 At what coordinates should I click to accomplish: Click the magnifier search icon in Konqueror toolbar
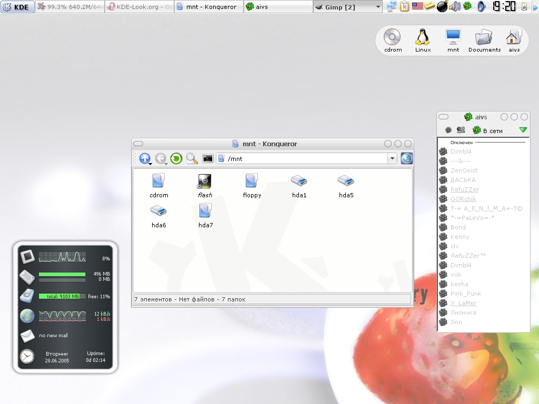pos(192,158)
